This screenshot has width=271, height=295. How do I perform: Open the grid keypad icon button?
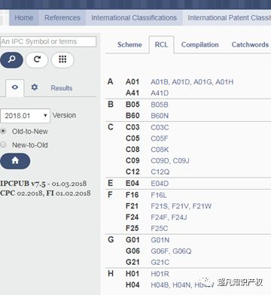tap(62, 60)
